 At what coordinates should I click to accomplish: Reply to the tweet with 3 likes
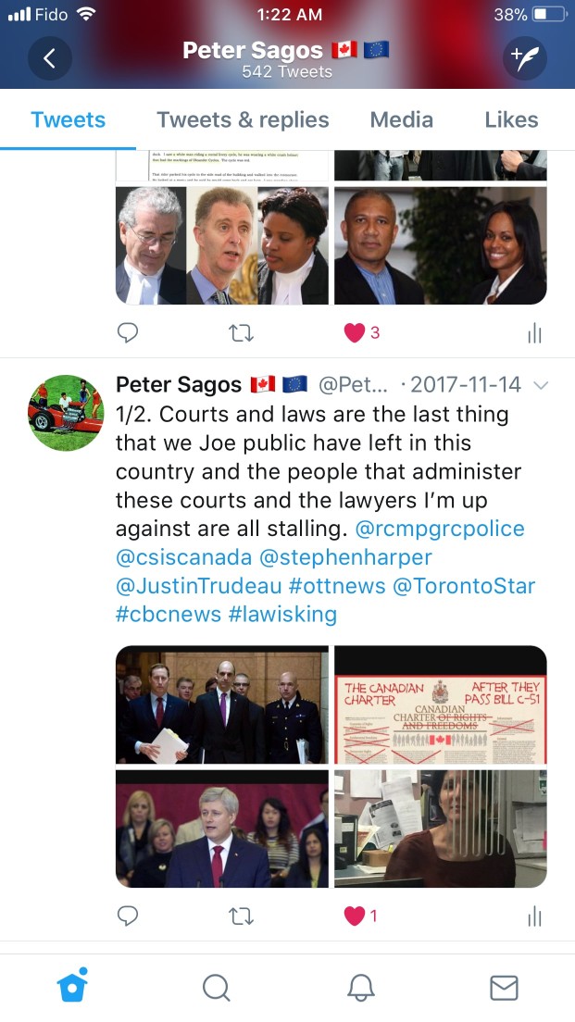click(x=128, y=333)
